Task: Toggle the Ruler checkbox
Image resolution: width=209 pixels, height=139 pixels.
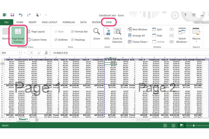Action: pyautogui.click(x=56, y=32)
